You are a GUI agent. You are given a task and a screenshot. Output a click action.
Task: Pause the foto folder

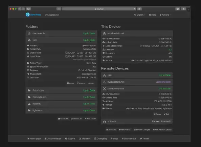point(70,83)
